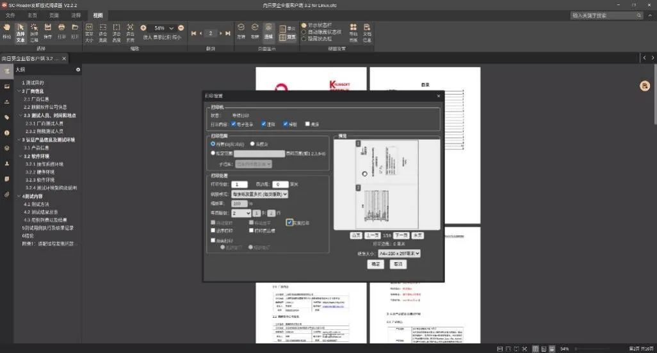Viewport: 657px width, 353px height.
Task: Click the print icon in ribbon
Action: tap(61, 31)
